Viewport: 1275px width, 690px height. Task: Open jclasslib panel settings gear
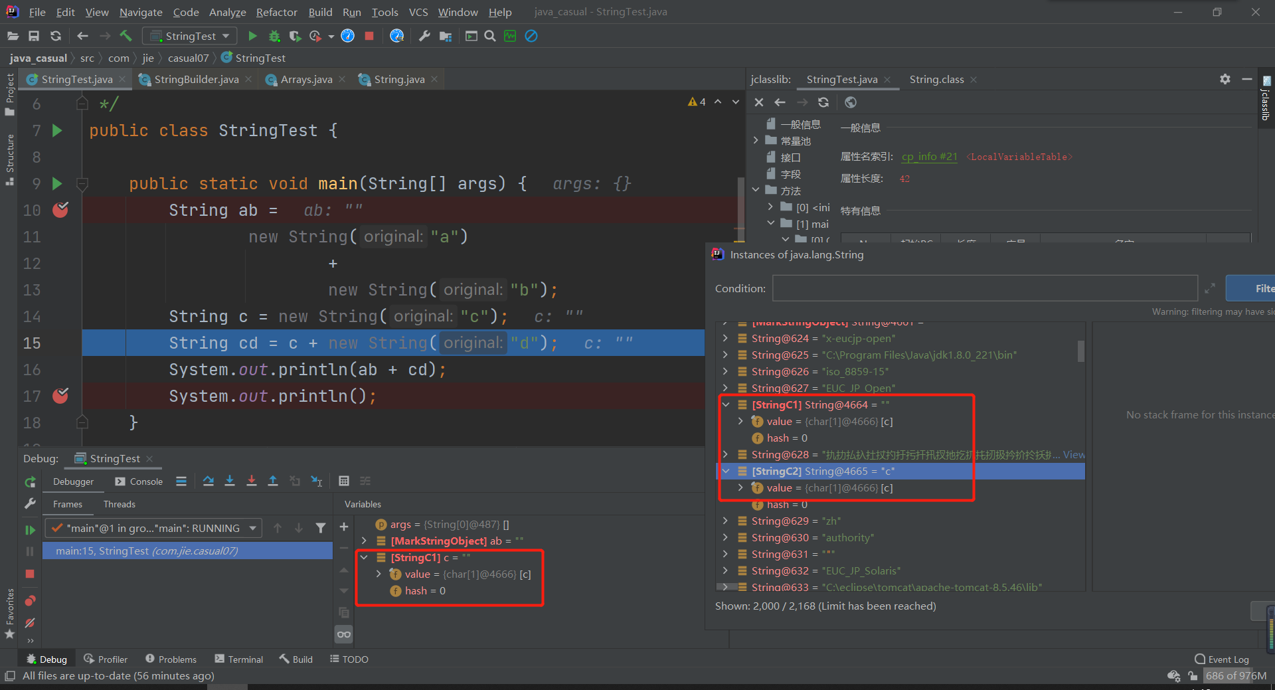tap(1225, 79)
